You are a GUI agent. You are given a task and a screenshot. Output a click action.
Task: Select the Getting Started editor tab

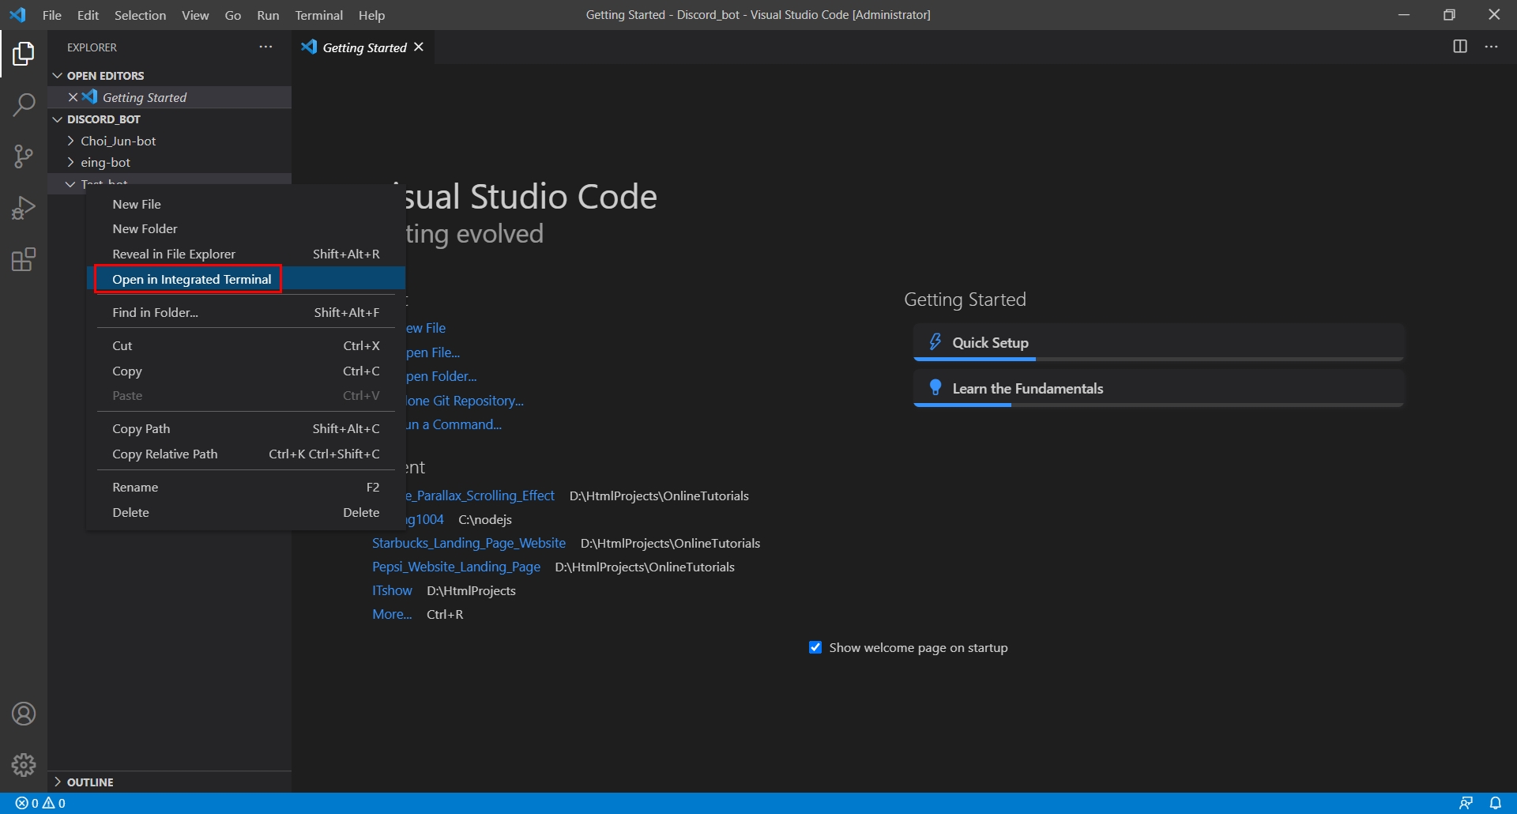(x=363, y=47)
